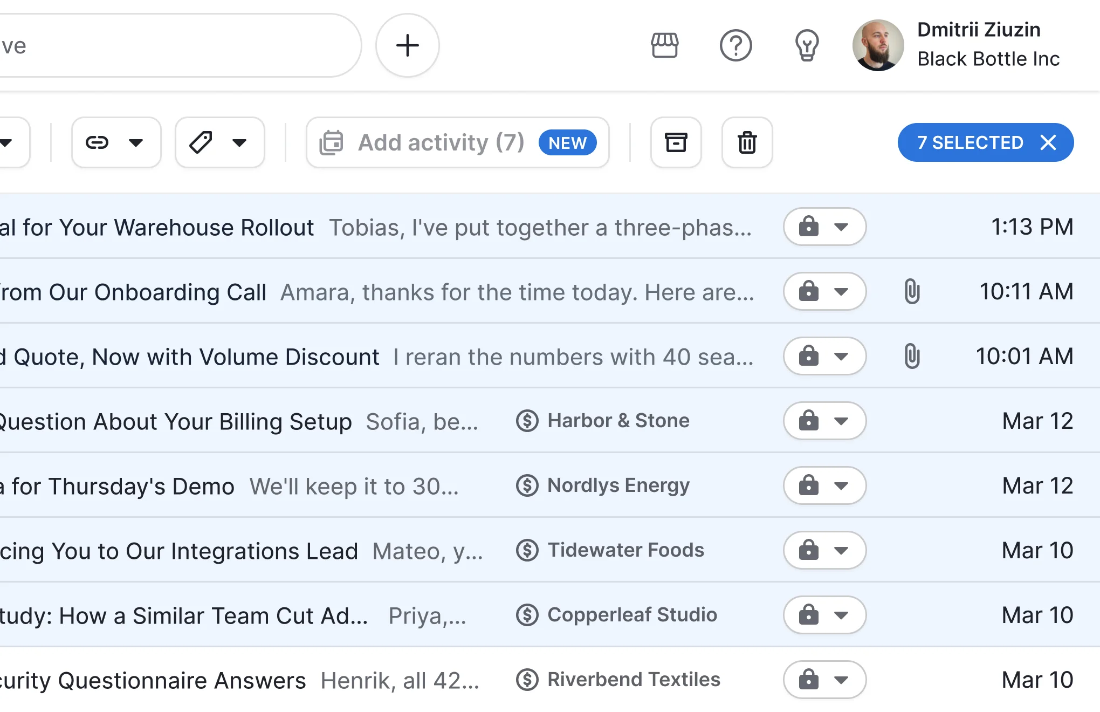The image size is (1100, 712).
Task: Click the dollar icon beside Nordlys Energy
Action: pos(527,485)
